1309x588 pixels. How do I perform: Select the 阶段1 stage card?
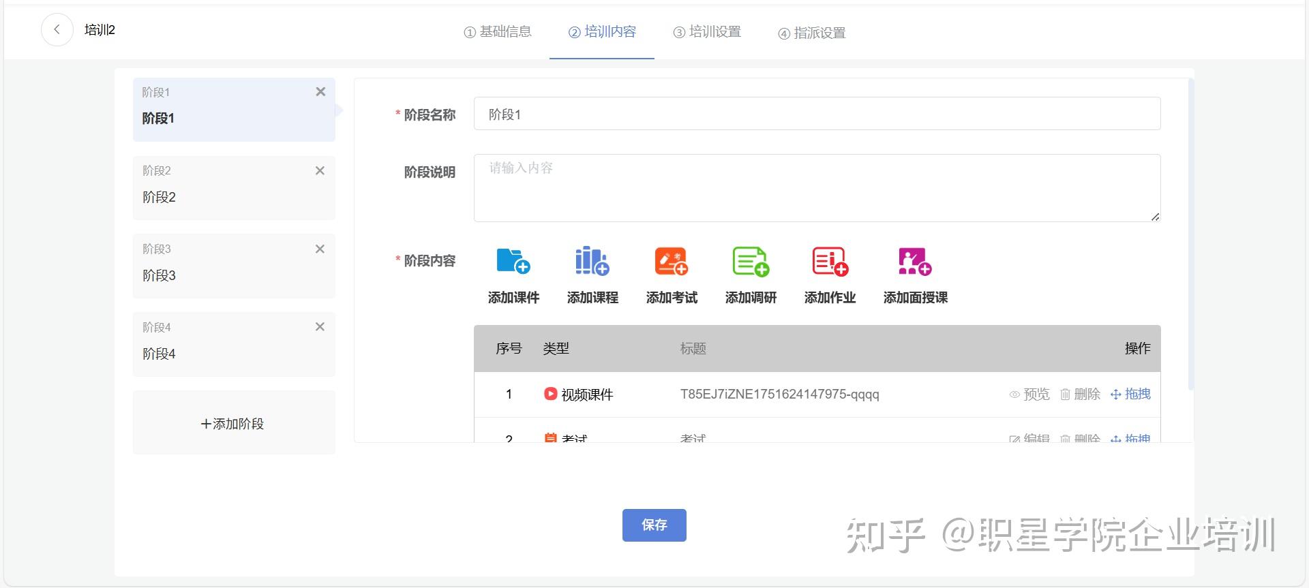tap(234, 110)
